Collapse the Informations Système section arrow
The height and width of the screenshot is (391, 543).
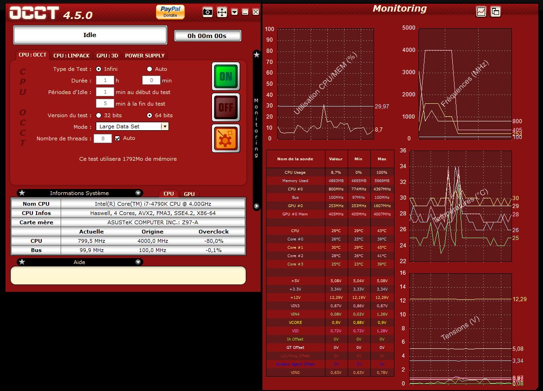tap(138, 193)
